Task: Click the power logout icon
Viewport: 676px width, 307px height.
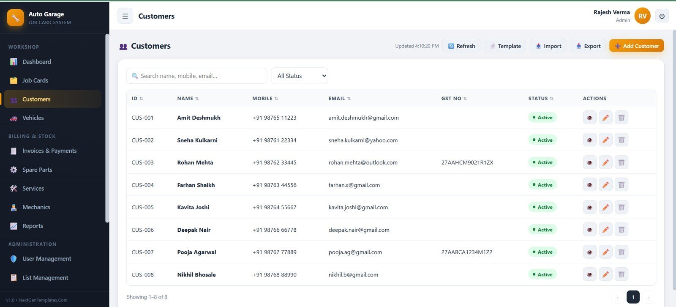Action: point(662,16)
